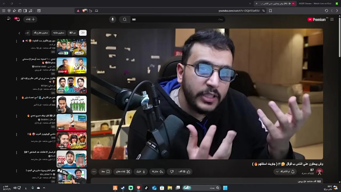Image resolution: width=341 pixels, height=192 pixels.
Task: Open subscription notification dropdown
Action: pyautogui.click(x=285, y=172)
